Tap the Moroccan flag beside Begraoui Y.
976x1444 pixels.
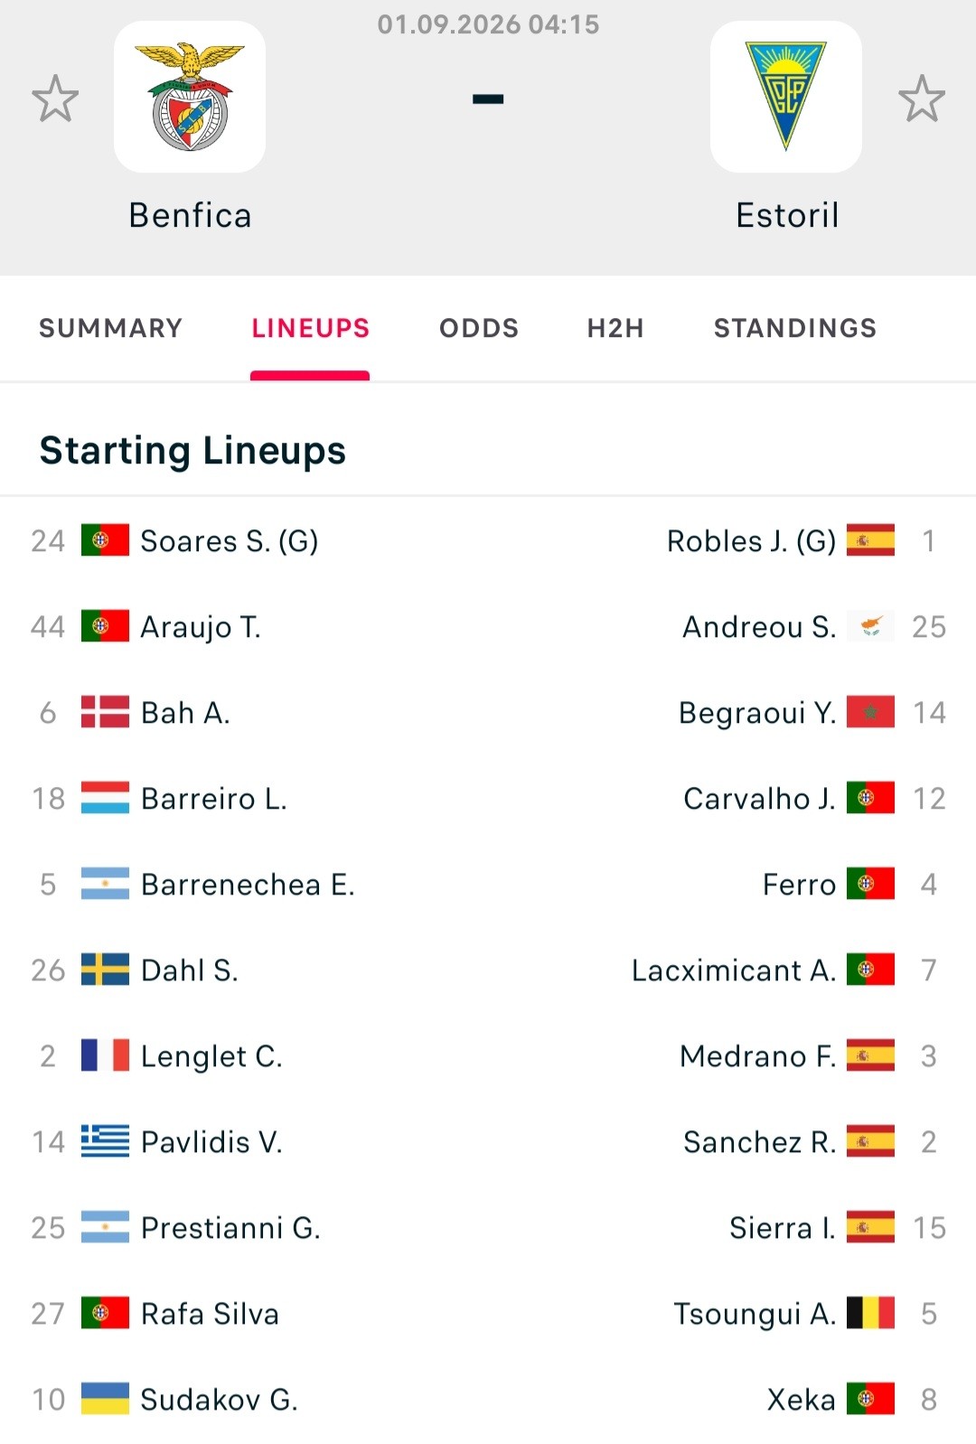pyautogui.click(x=871, y=712)
